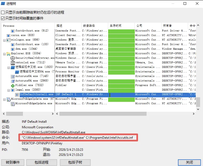Click the Autoruns64.exe (7148) icon
This screenshot has height=166, width=203.
13,76
